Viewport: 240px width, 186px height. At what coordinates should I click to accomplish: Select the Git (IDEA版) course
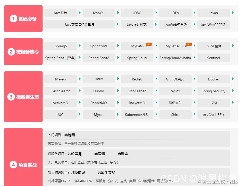175,79
